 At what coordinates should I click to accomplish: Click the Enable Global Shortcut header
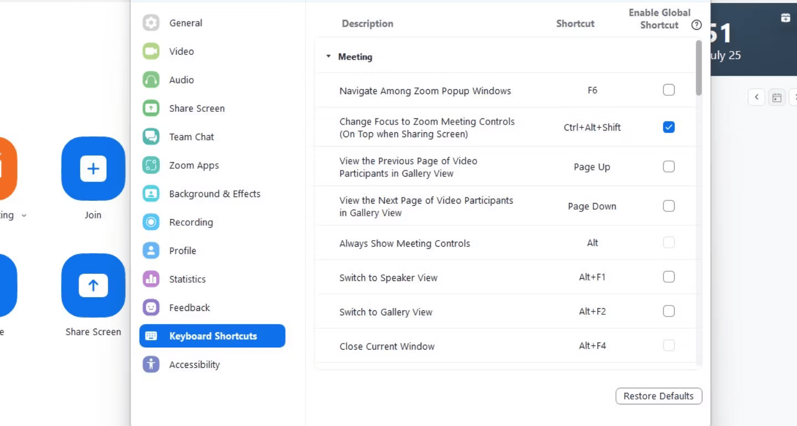click(x=659, y=19)
